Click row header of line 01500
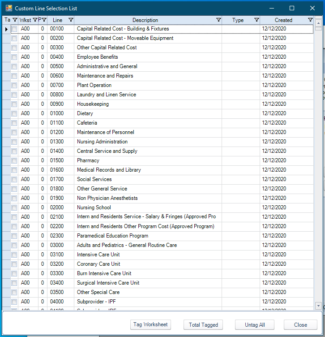 [6, 160]
